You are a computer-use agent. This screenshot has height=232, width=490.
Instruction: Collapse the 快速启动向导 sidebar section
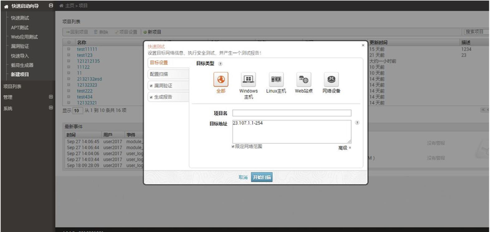pyautogui.click(x=51, y=6)
